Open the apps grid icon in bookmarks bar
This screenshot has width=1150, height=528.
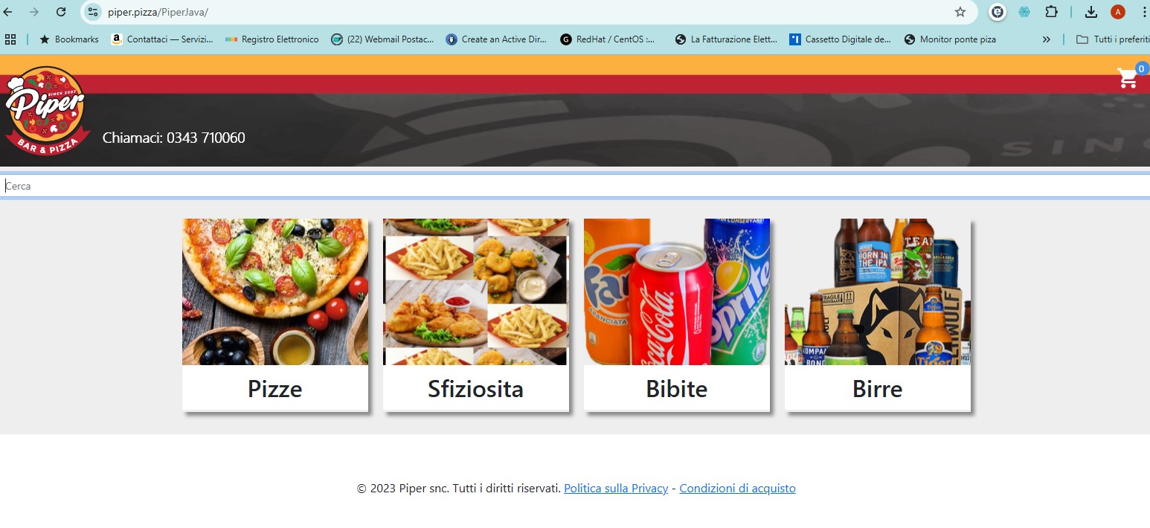point(10,39)
